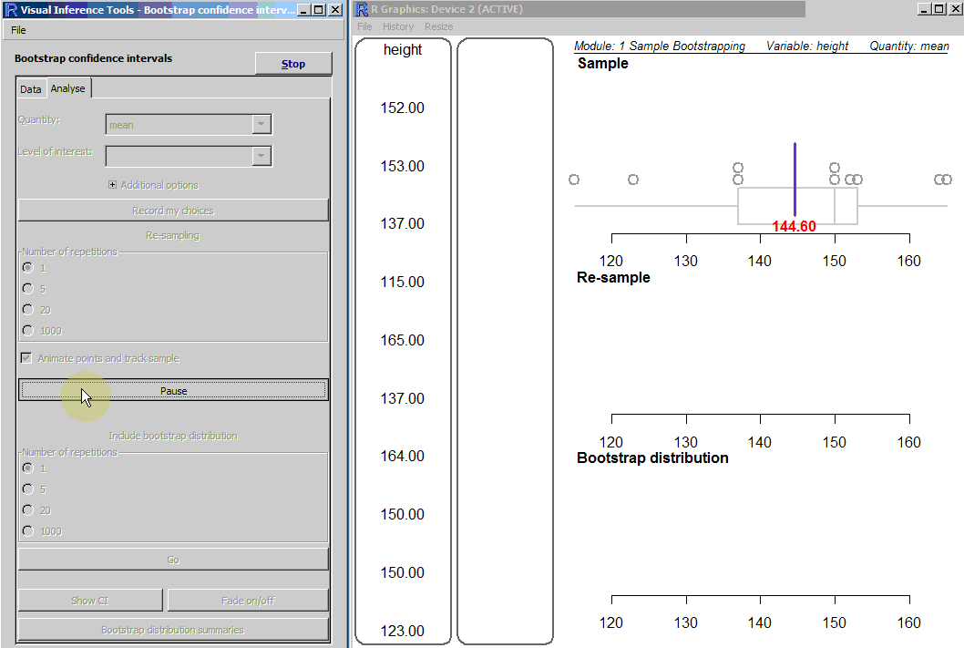Click the Record my choices button
Viewport: 964px width, 648px height.
[173, 211]
